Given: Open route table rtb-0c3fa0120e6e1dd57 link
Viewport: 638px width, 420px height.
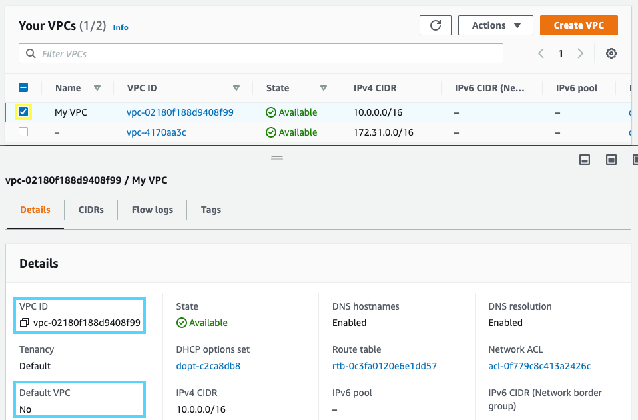Looking at the screenshot, I should coord(384,366).
